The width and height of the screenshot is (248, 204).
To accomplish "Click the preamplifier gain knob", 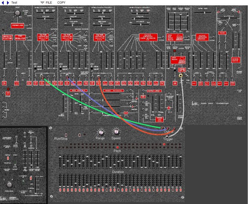I will [x=16, y=13].
